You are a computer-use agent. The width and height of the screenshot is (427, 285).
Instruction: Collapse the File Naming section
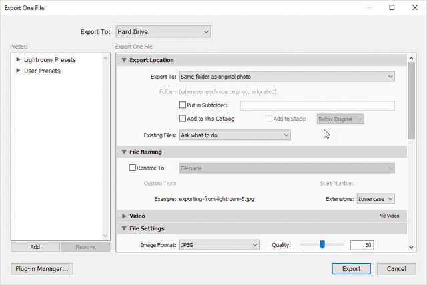click(x=124, y=152)
